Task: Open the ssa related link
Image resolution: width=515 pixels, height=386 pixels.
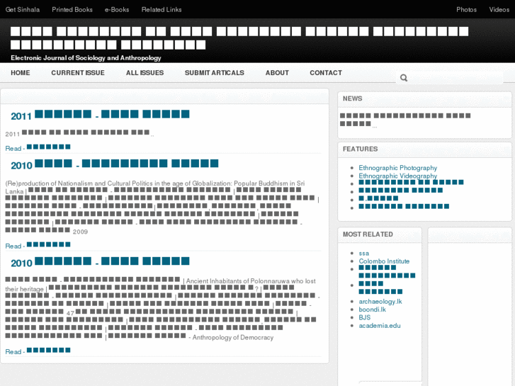Action: (x=364, y=253)
